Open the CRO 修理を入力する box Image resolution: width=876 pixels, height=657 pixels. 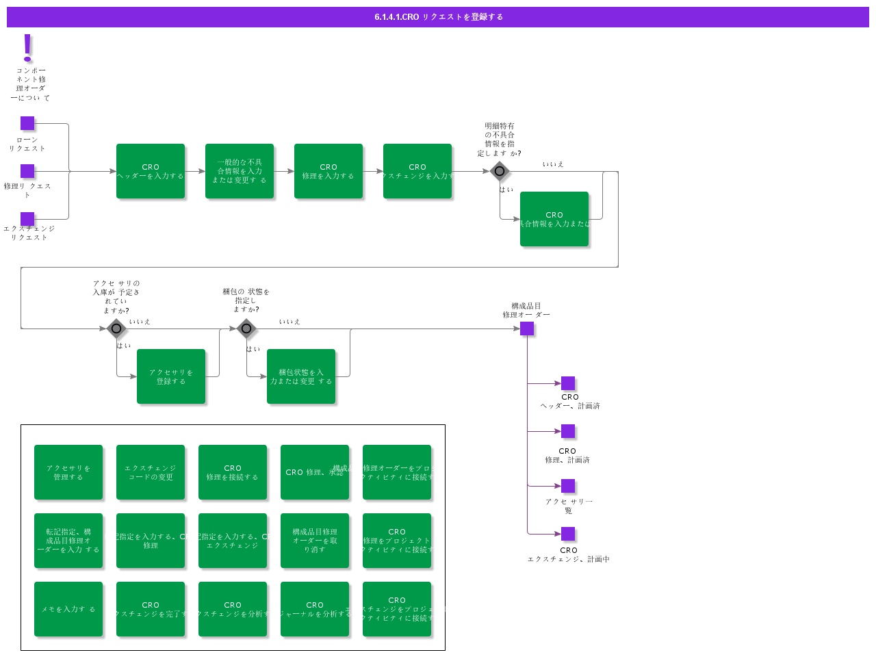[328, 171]
